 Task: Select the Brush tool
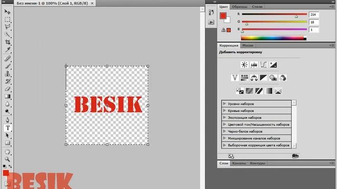point(7,66)
